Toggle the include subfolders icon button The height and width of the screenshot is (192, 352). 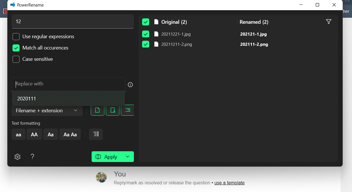[x=128, y=110]
